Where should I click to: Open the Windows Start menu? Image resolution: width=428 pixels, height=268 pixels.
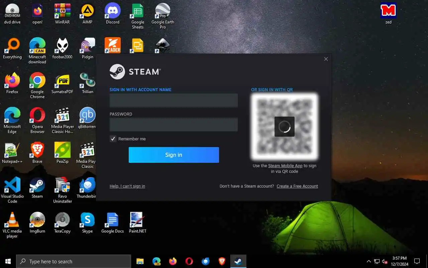(8, 261)
